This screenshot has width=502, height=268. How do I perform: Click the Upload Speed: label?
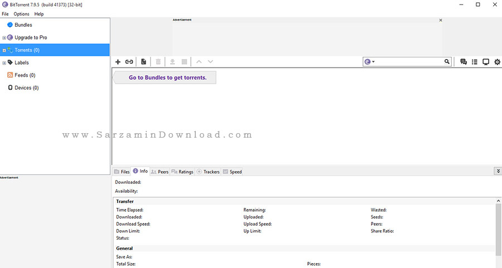(x=257, y=224)
